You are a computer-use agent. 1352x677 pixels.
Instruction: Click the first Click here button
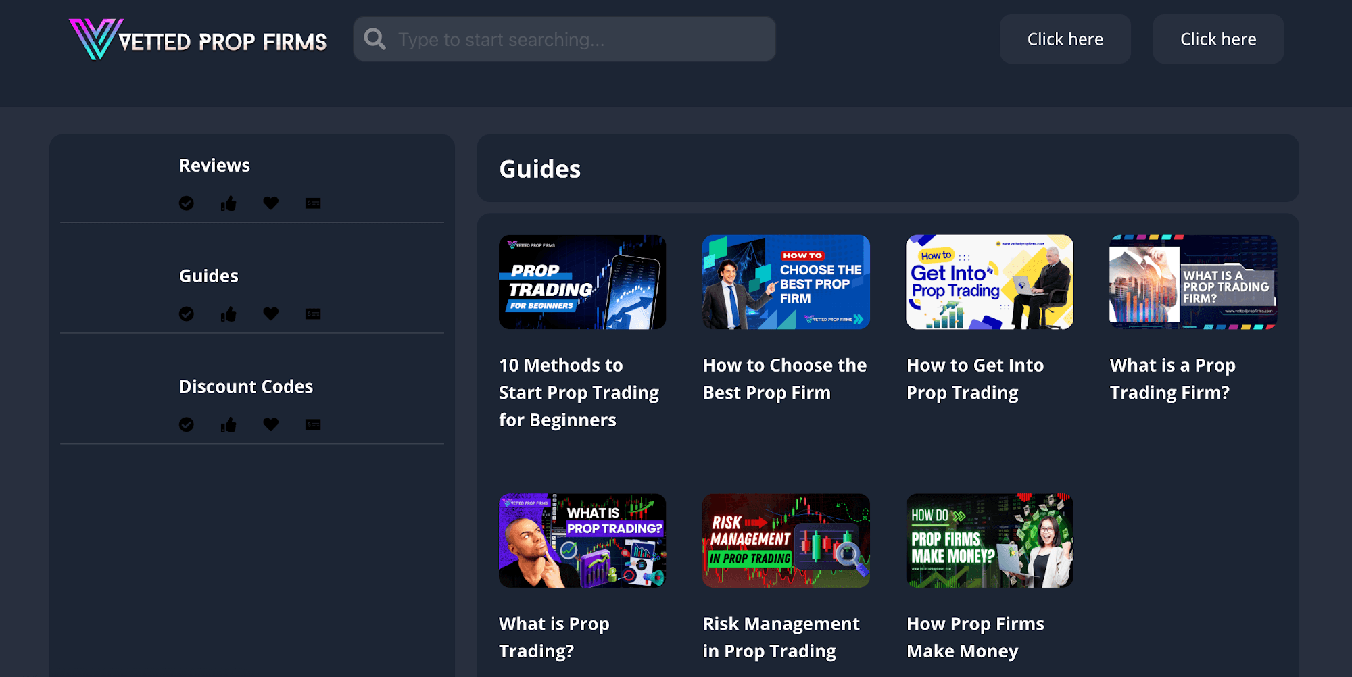(1065, 39)
